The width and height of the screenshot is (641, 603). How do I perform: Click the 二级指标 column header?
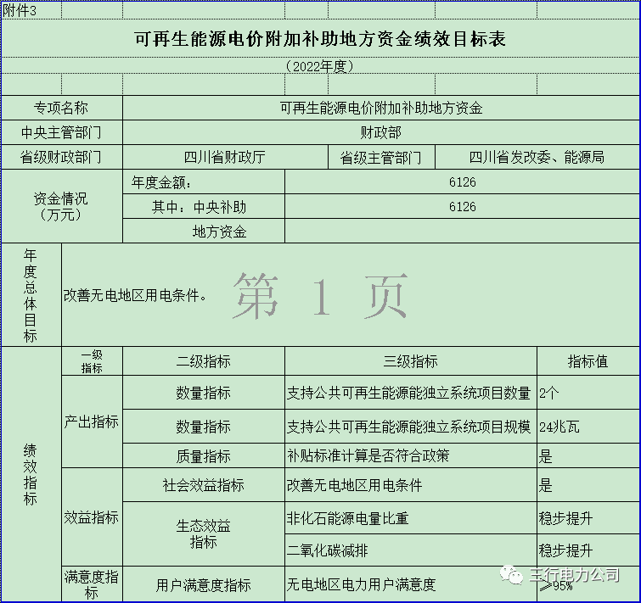pos(203,361)
